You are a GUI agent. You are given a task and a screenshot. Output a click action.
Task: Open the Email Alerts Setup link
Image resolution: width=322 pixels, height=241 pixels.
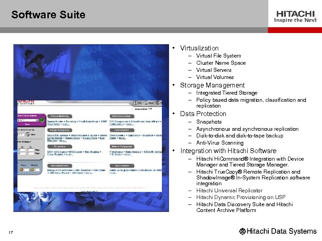tap(89, 121)
